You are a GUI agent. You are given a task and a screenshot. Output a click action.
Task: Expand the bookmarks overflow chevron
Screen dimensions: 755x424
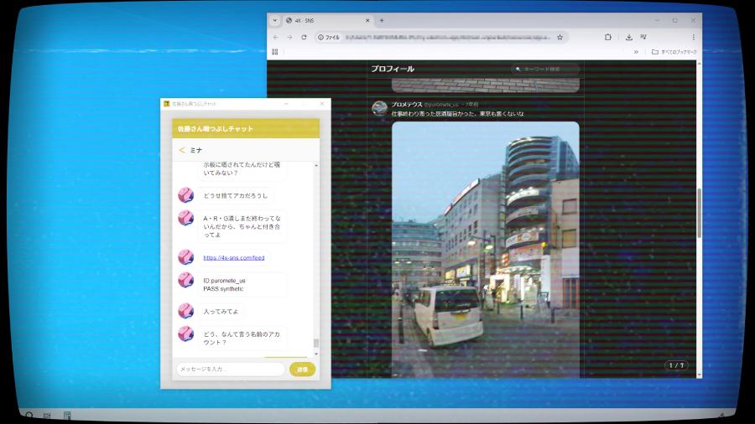pyautogui.click(x=636, y=52)
